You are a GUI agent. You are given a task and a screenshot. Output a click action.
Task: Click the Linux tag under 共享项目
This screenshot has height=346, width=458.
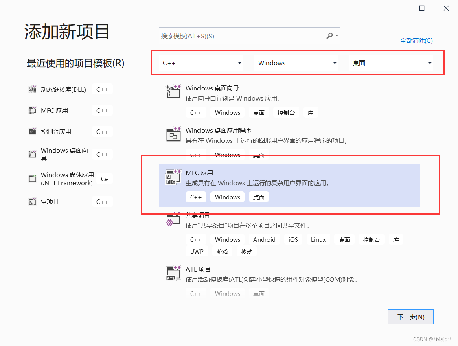318,240
